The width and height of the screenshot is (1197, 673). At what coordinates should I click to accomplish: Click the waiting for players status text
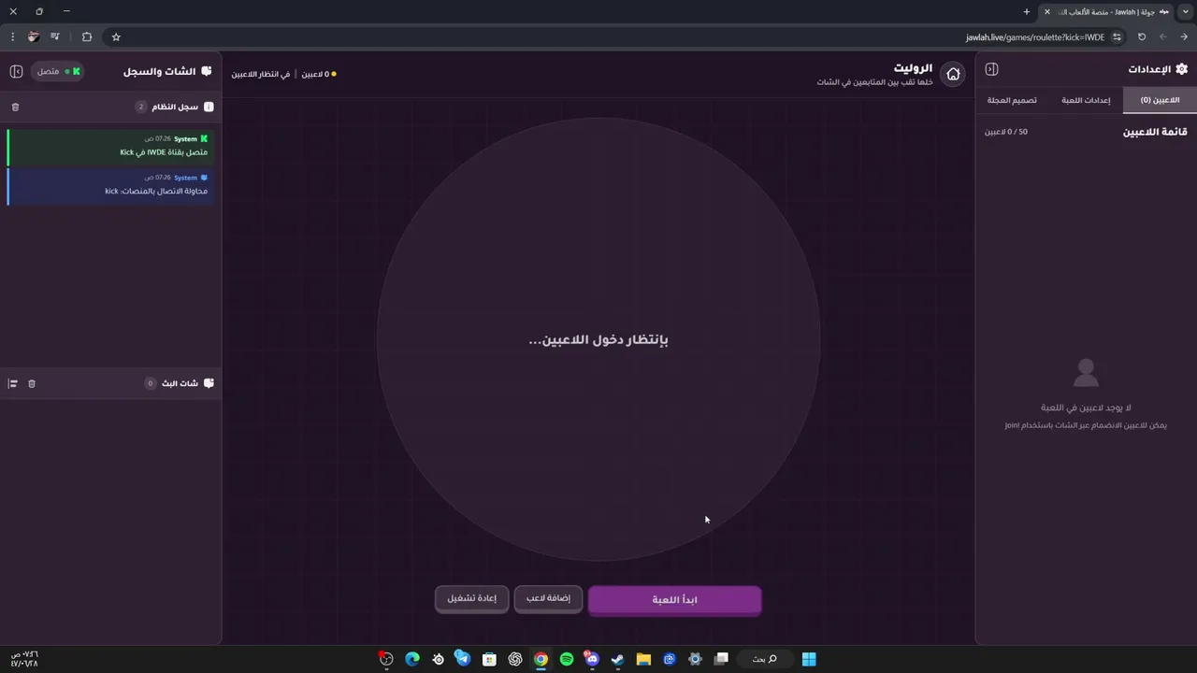[261, 74]
